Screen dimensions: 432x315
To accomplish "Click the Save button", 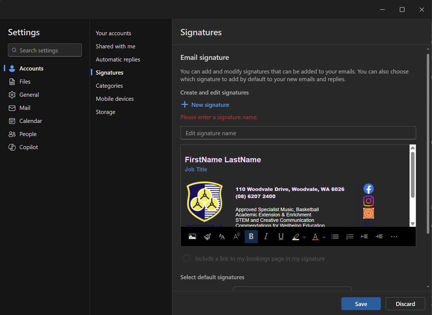I will coord(361,304).
